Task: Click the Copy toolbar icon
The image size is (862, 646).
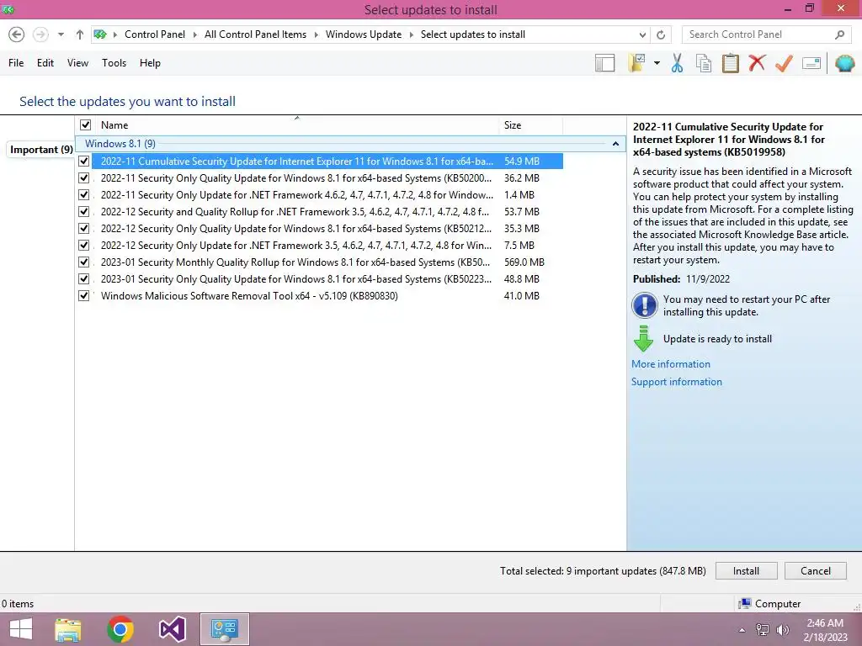Action: click(704, 63)
